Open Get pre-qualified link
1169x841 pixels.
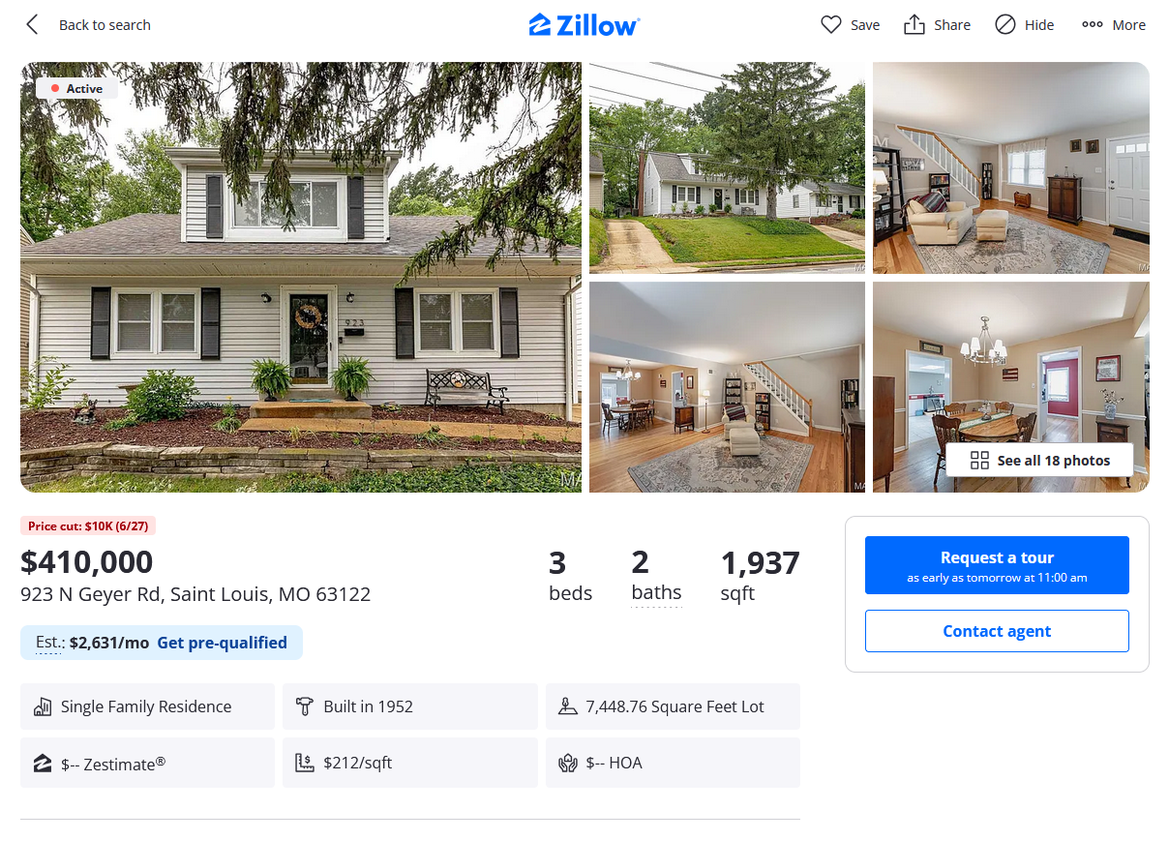[223, 643]
